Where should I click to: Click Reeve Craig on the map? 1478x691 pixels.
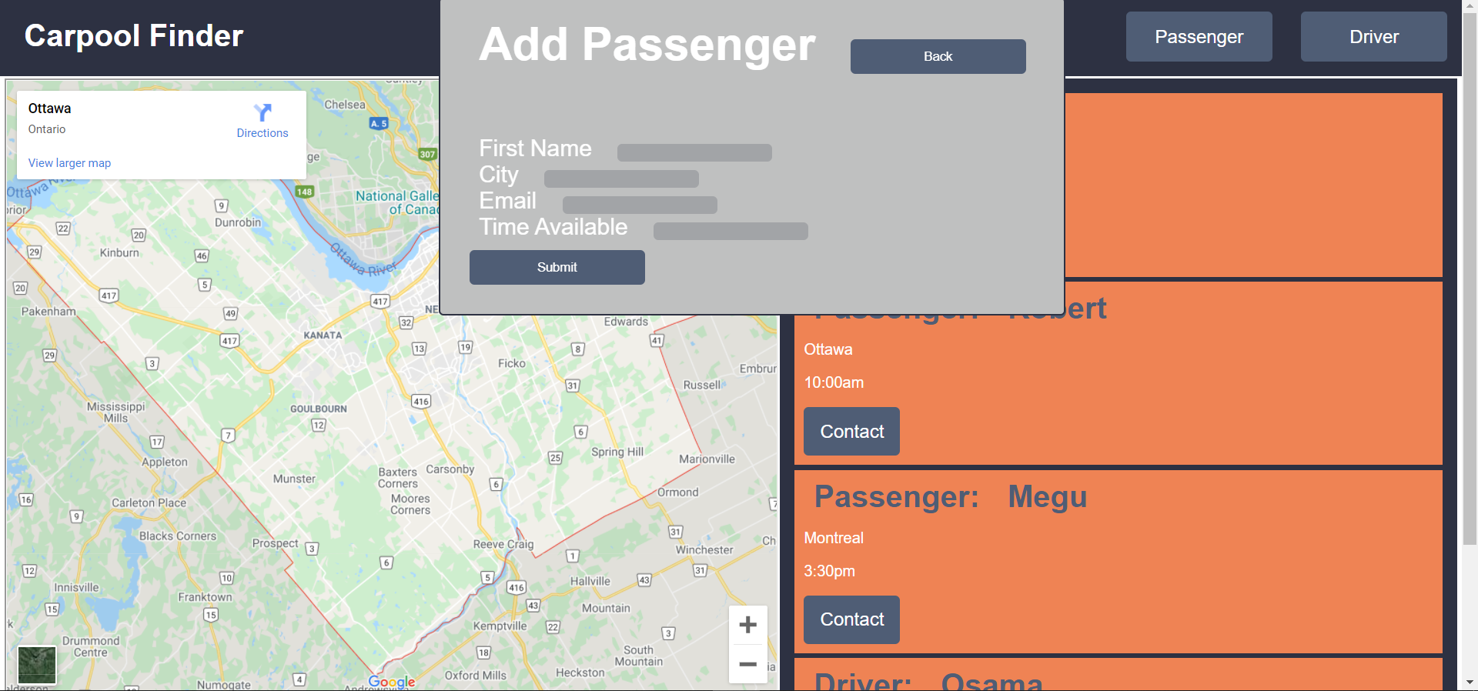coord(503,544)
